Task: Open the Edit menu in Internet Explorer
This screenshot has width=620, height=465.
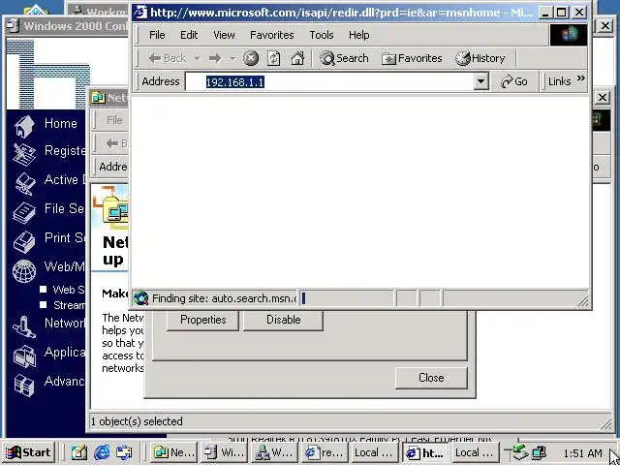Action: click(189, 35)
